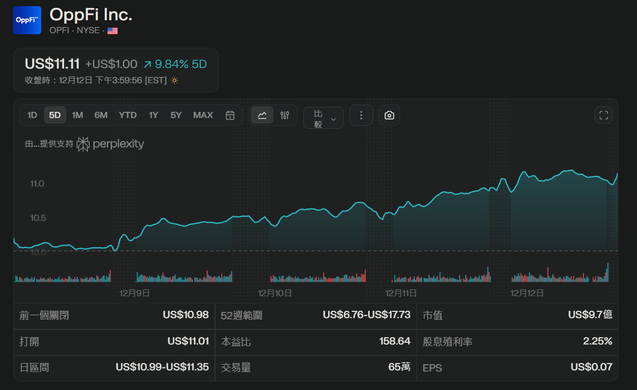Click the OppFi Inc. company title
This screenshot has height=390, width=637.
pos(91,15)
